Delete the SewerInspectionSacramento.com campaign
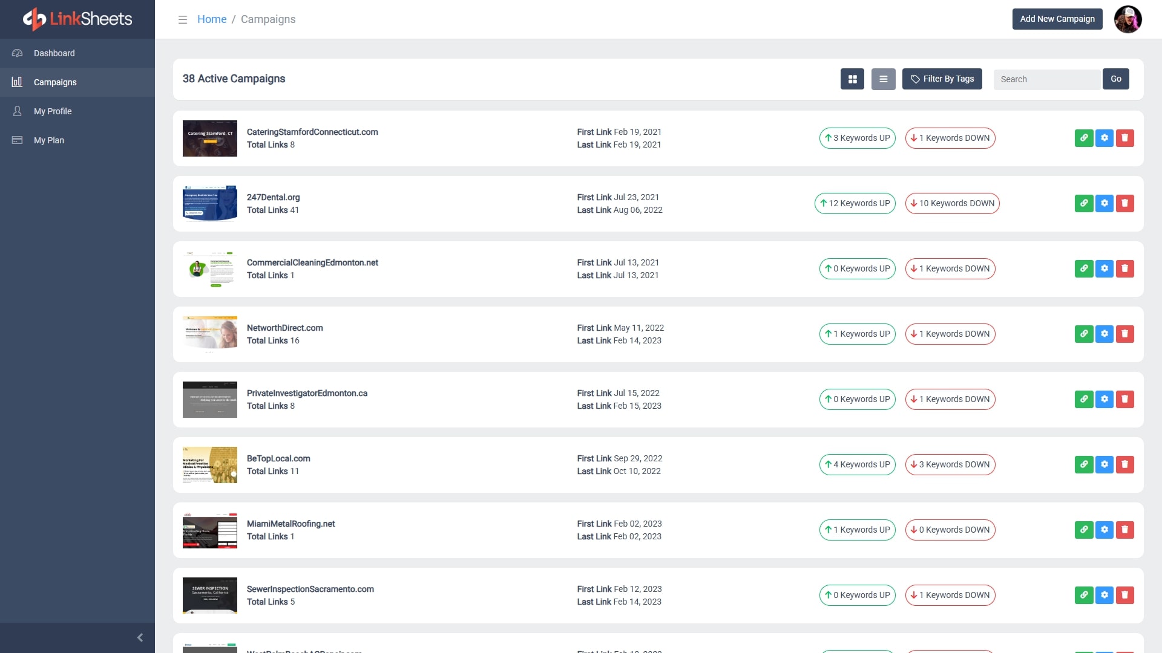Viewport: 1162px width, 653px height. coord(1125,595)
